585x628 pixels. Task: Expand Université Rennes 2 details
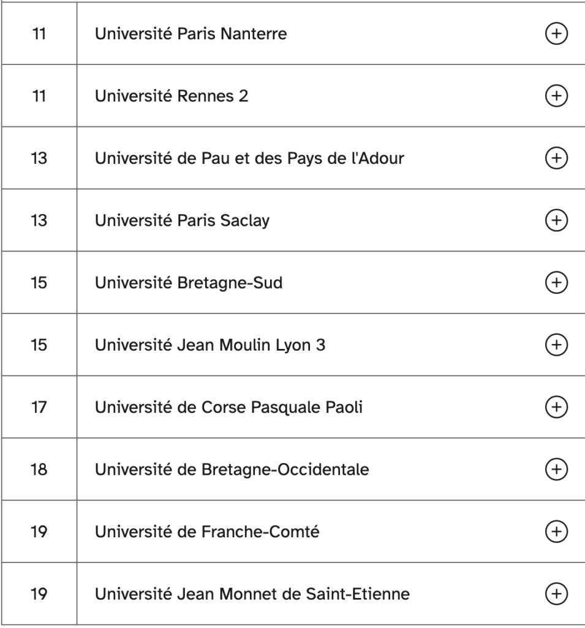point(556,96)
